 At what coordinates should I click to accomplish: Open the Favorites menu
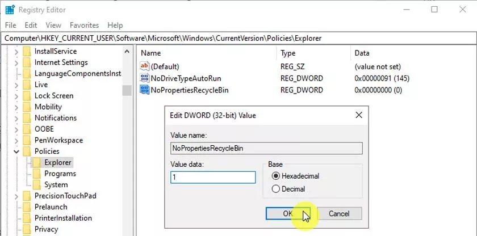84,25
